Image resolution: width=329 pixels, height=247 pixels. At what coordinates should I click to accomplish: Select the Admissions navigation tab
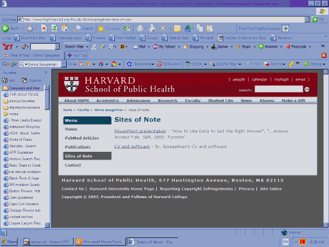coord(138,100)
